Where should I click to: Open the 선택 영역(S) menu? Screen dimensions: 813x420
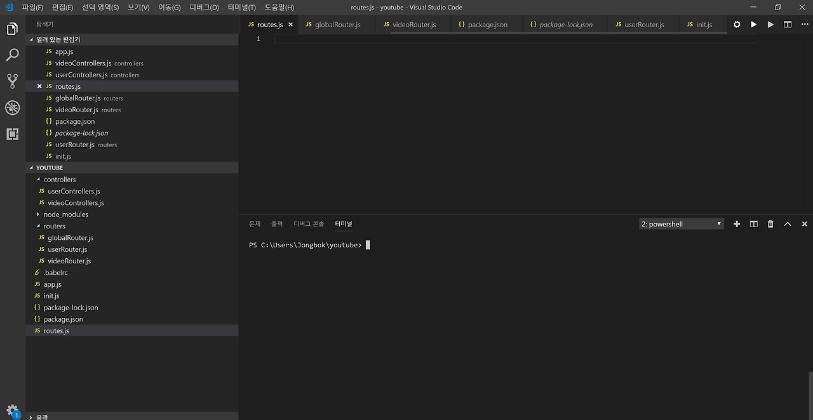tap(100, 8)
